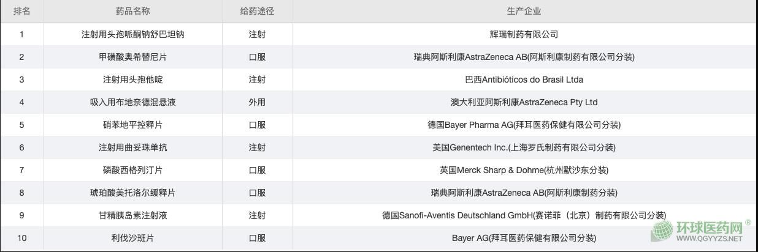758x252 pixels.
Task: Click the 吸入用布地奈德混悬液 cell
Action: point(132,102)
